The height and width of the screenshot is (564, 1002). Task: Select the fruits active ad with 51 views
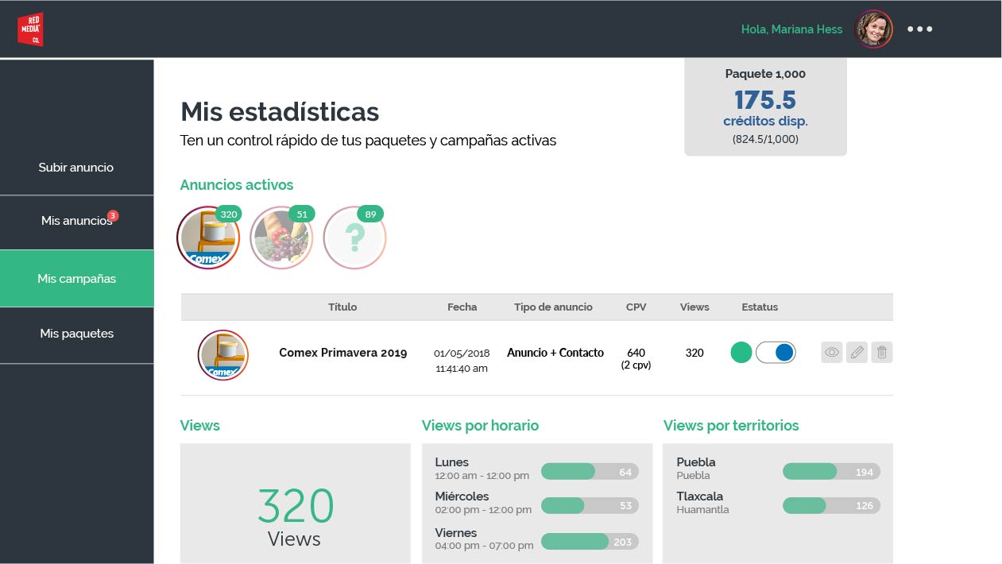pyautogui.click(x=281, y=238)
